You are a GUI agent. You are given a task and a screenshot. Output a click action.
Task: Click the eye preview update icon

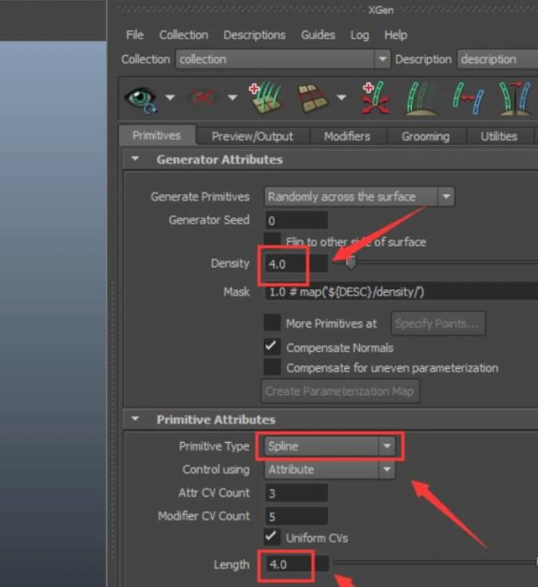point(140,98)
